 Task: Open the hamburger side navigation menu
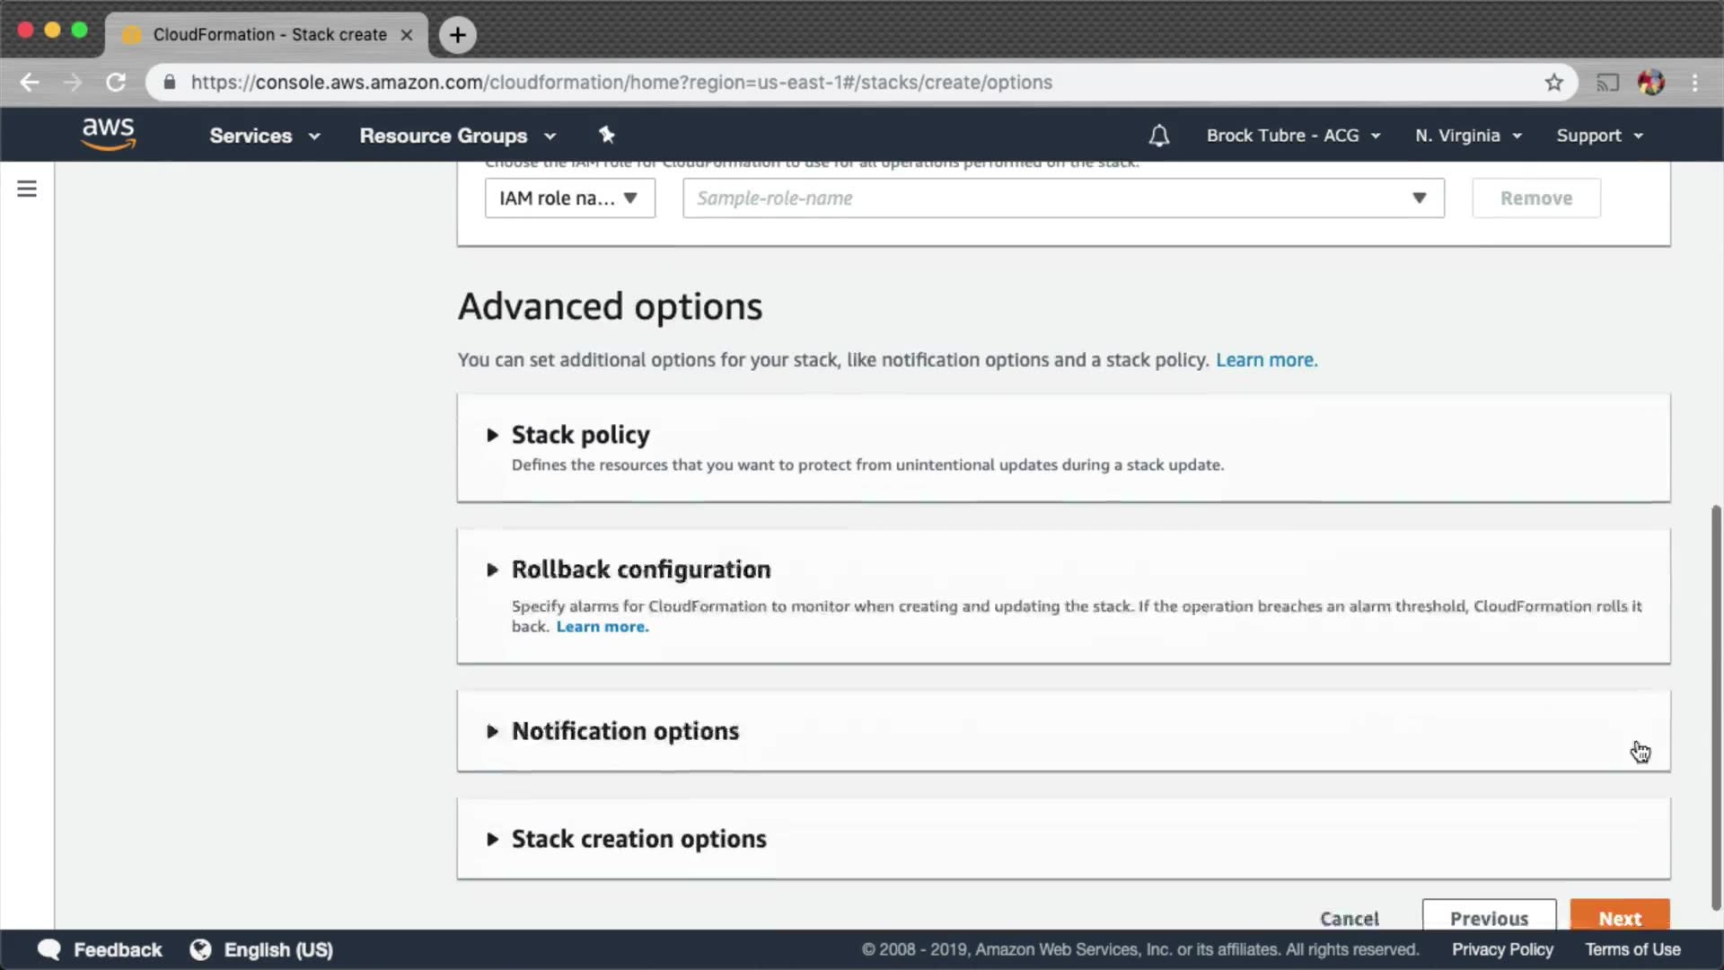[x=27, y=189]
